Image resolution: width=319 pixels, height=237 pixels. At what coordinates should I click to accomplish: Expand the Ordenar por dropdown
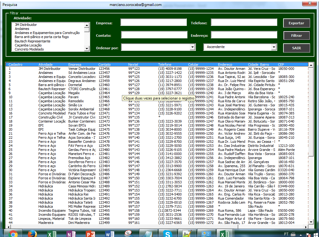(x=192, y=47)
